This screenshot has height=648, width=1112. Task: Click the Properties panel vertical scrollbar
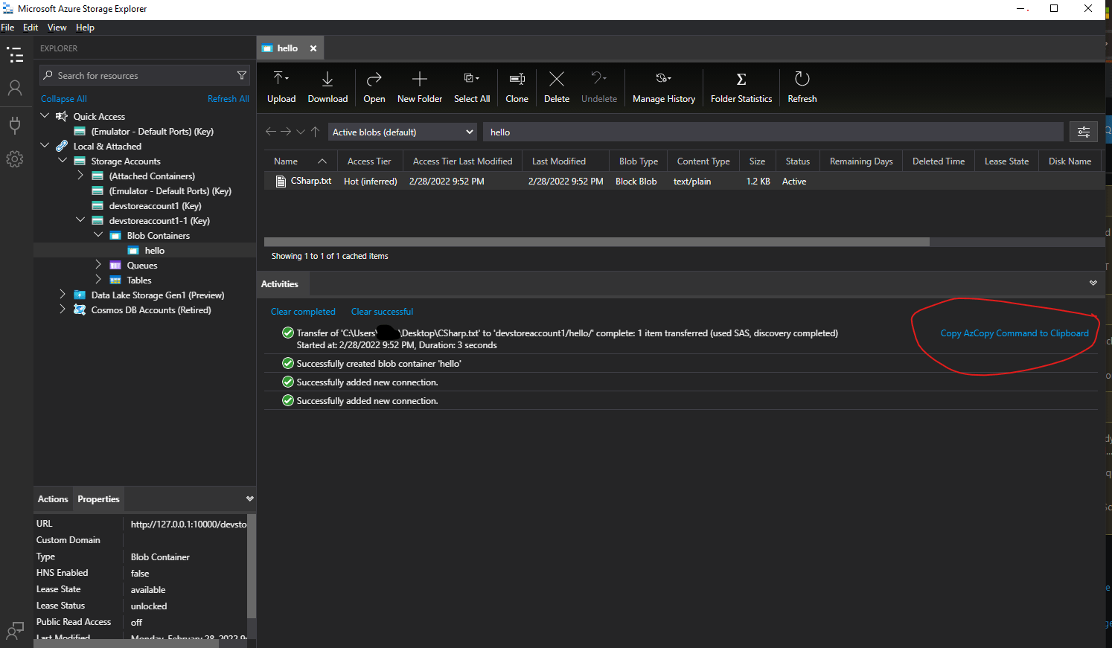[x=252, y=565]
